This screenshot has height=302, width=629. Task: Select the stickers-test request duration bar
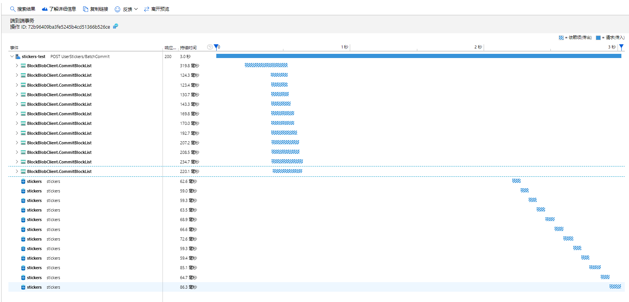click(x=419, y=56)
